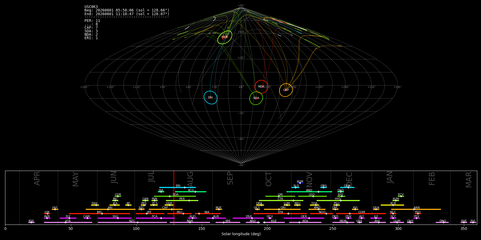The image size is (481, 240).
Task: Click the PER: 11 count in legend
Action: (92, 21)
